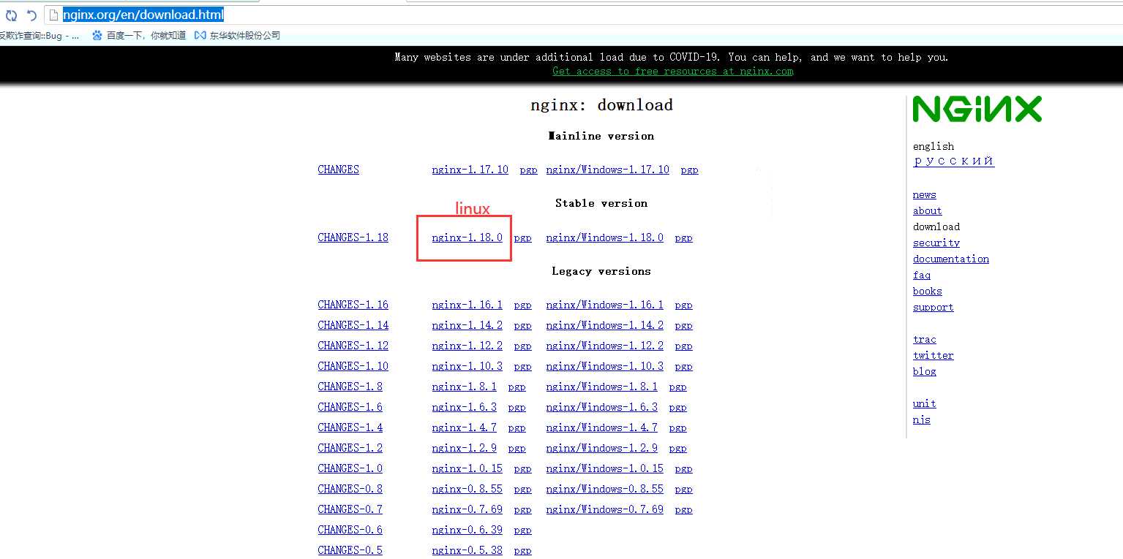Screen dimensions: 1123x559
Task: Open CHANGES-0.8 link
Action: pyautogui.click(x=350, y=489)
